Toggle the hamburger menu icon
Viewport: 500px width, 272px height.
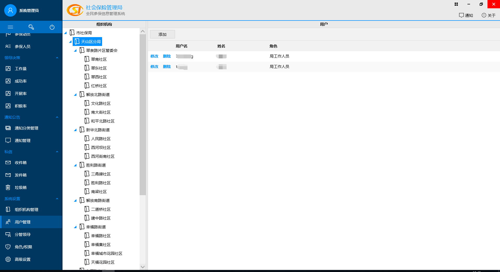coord(10,27)
